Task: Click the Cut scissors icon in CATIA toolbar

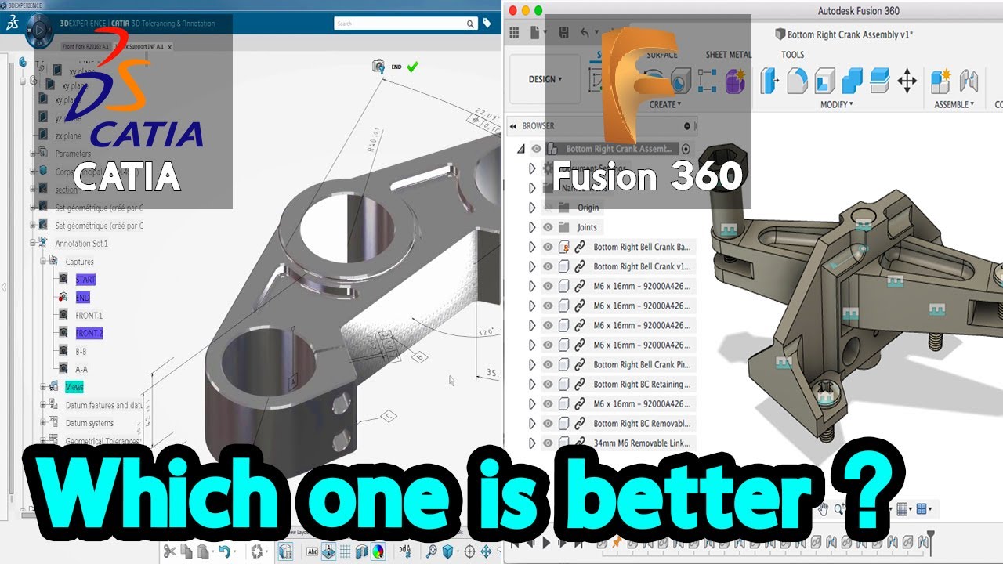Action: [169, 551]
